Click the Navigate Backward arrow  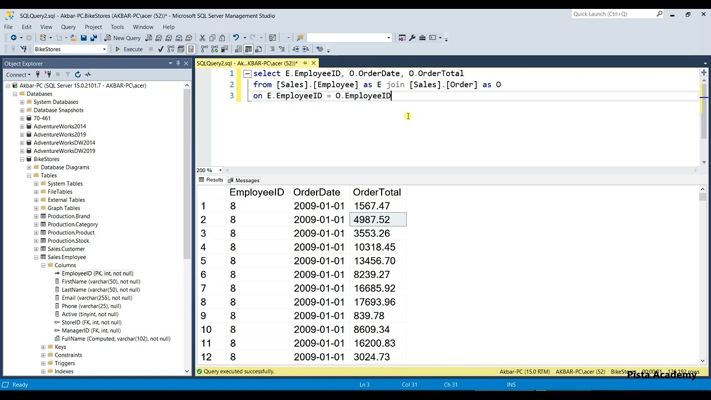point(14,38)
